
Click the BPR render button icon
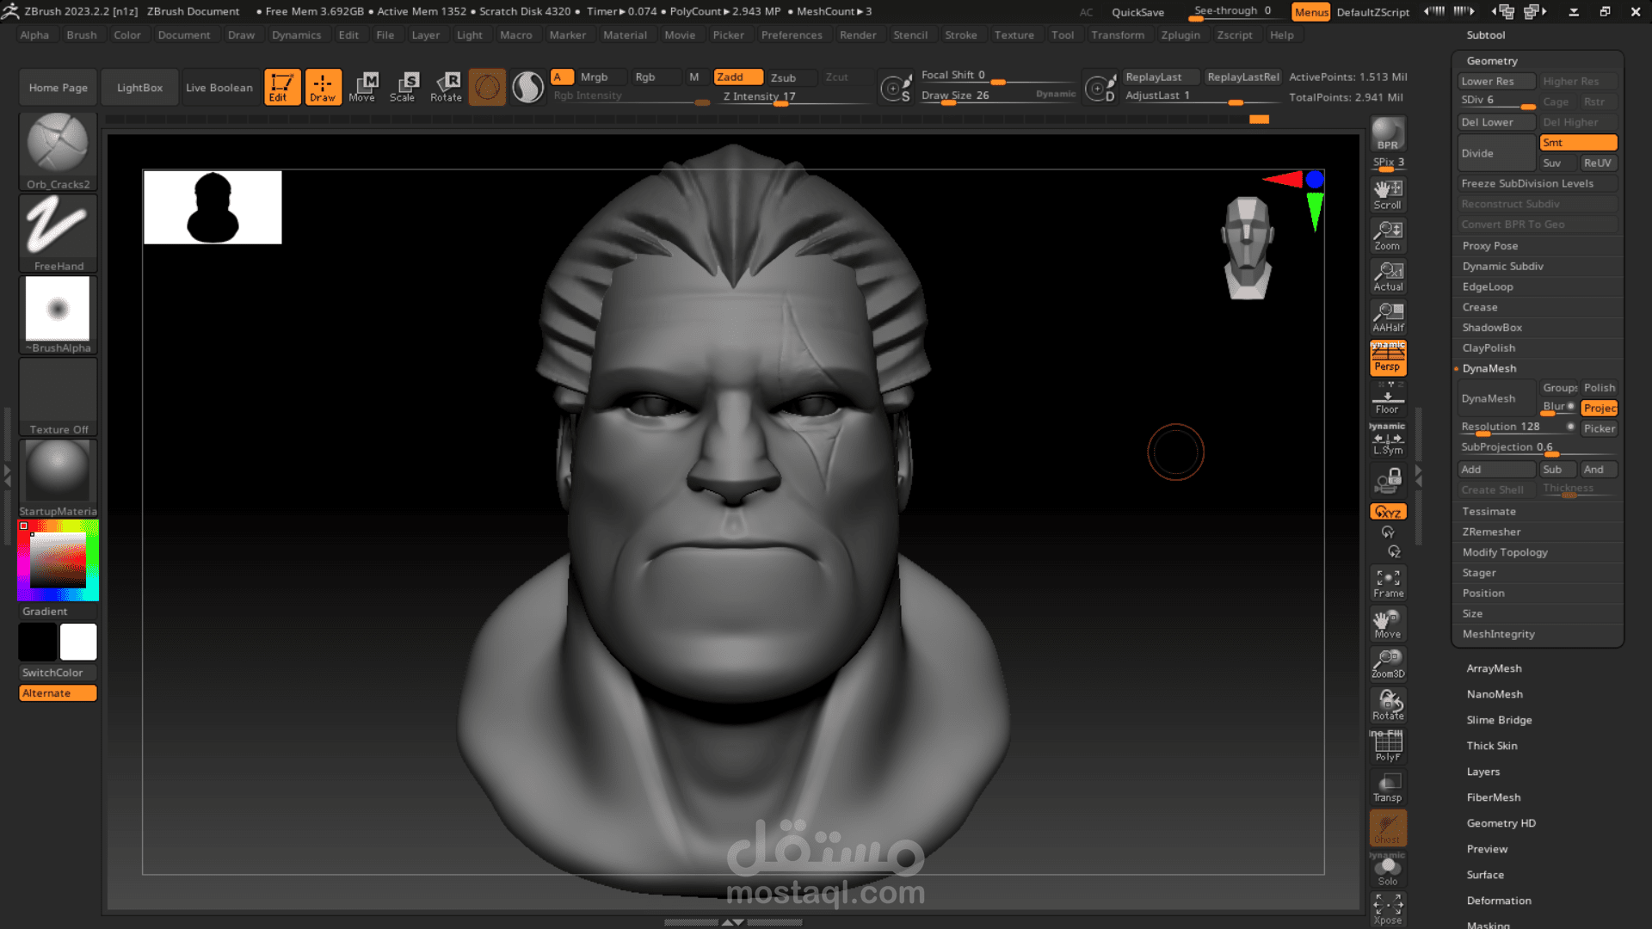1387,134
